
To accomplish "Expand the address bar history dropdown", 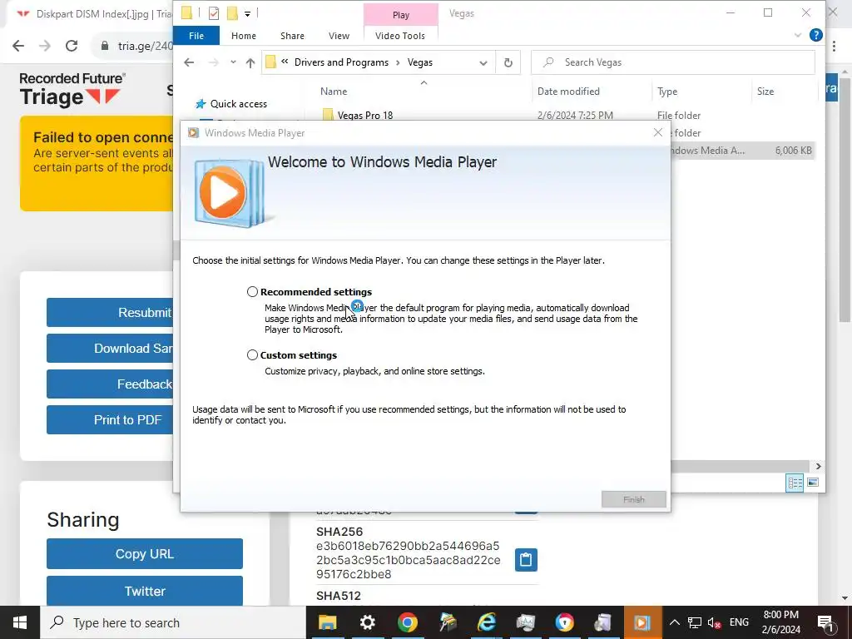I will [x=483, y=63].
